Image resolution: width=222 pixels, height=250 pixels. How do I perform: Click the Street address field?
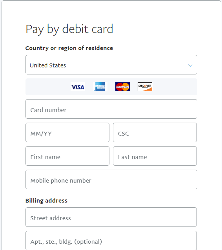(111, 217)
